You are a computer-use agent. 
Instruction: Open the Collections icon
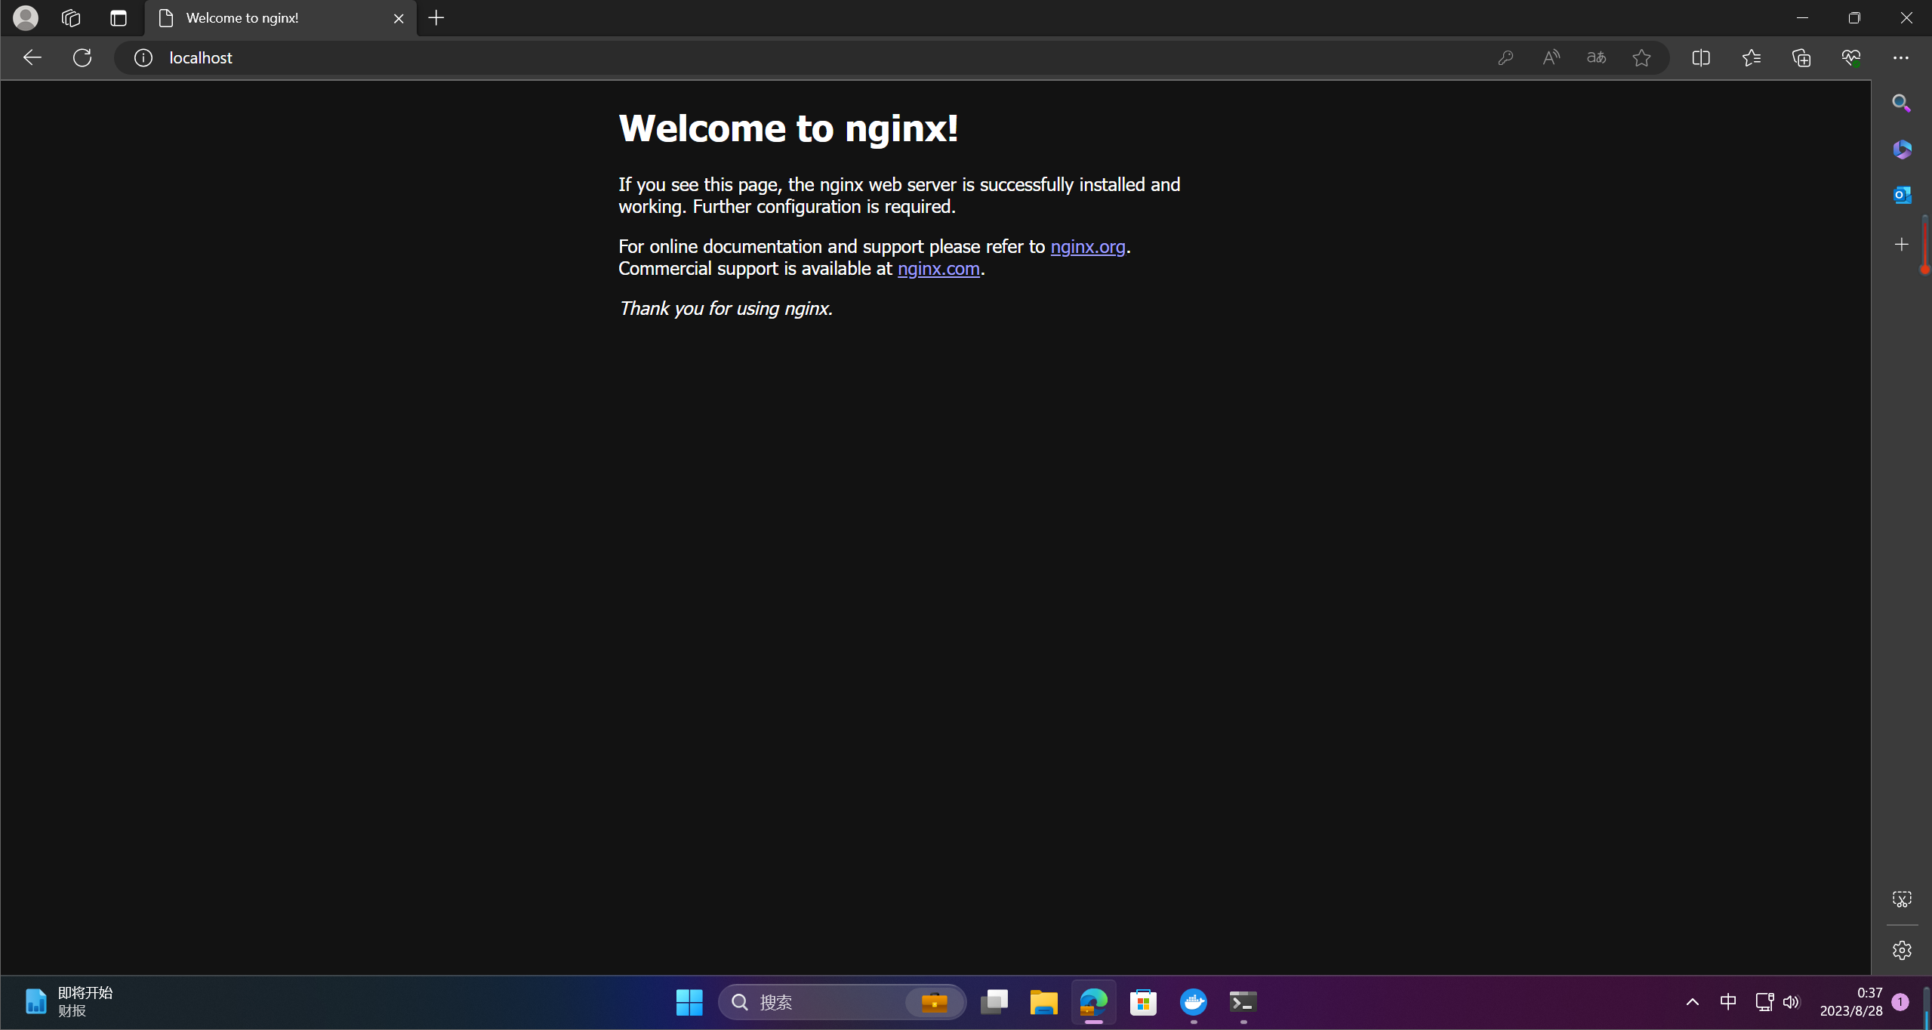[x=1801, y=57]
